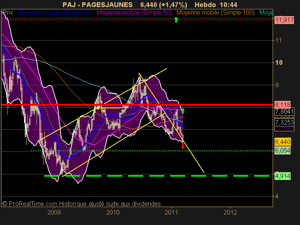Click the 7,8041 price tag
This screenshot has width=300, height=225.
pos(284,111)
